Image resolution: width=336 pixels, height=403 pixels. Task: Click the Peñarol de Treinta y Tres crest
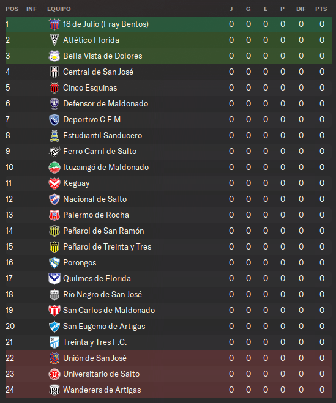point(54,247)
